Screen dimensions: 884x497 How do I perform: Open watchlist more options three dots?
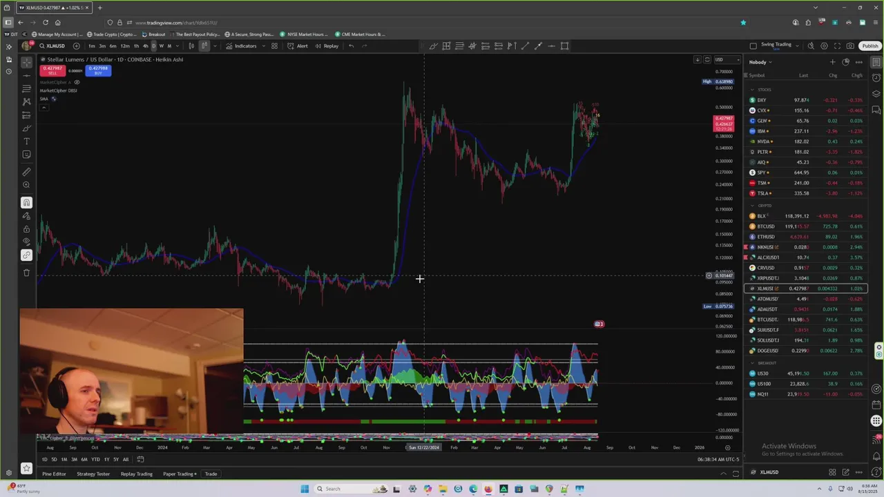(859, 62)
